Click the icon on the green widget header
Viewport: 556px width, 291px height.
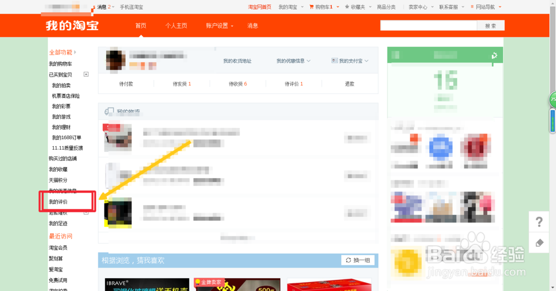point(494,55)
